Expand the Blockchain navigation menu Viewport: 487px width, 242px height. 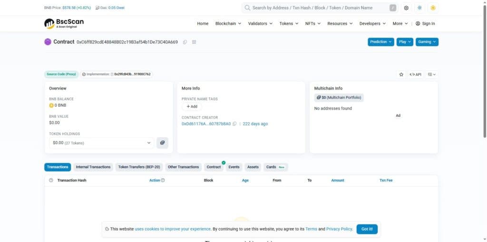228,24
